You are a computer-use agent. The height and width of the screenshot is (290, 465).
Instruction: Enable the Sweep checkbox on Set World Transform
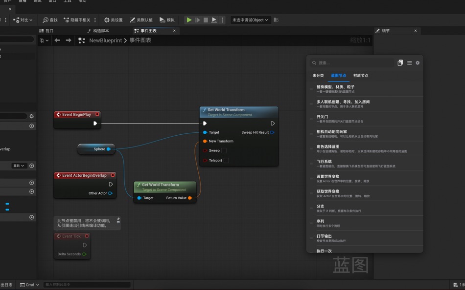click(x=224, y=150)
